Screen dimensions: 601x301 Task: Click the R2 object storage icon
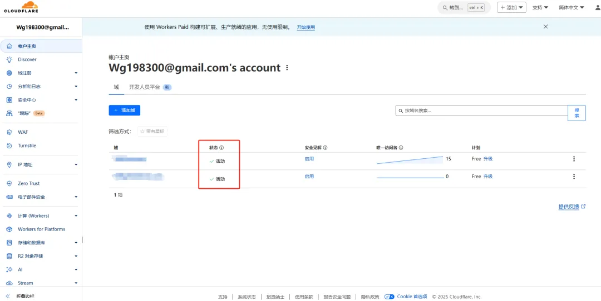point(9,256)
